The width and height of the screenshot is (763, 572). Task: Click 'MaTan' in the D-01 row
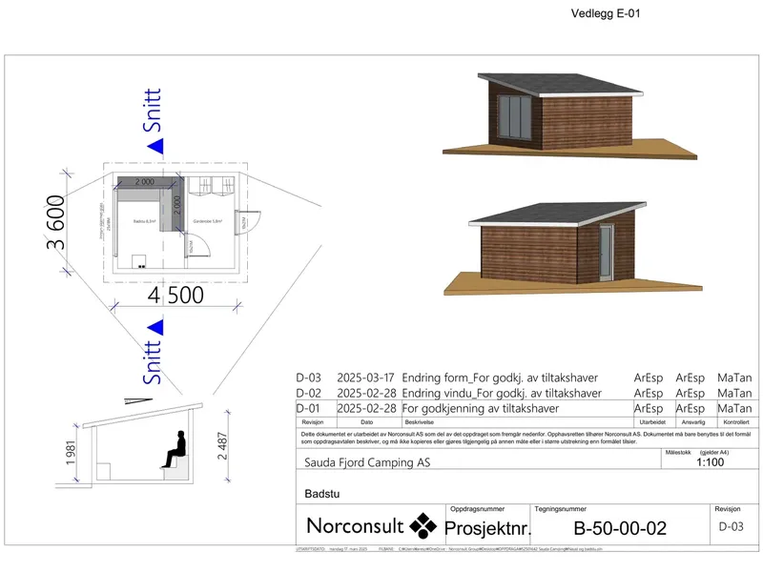[734, 409]
